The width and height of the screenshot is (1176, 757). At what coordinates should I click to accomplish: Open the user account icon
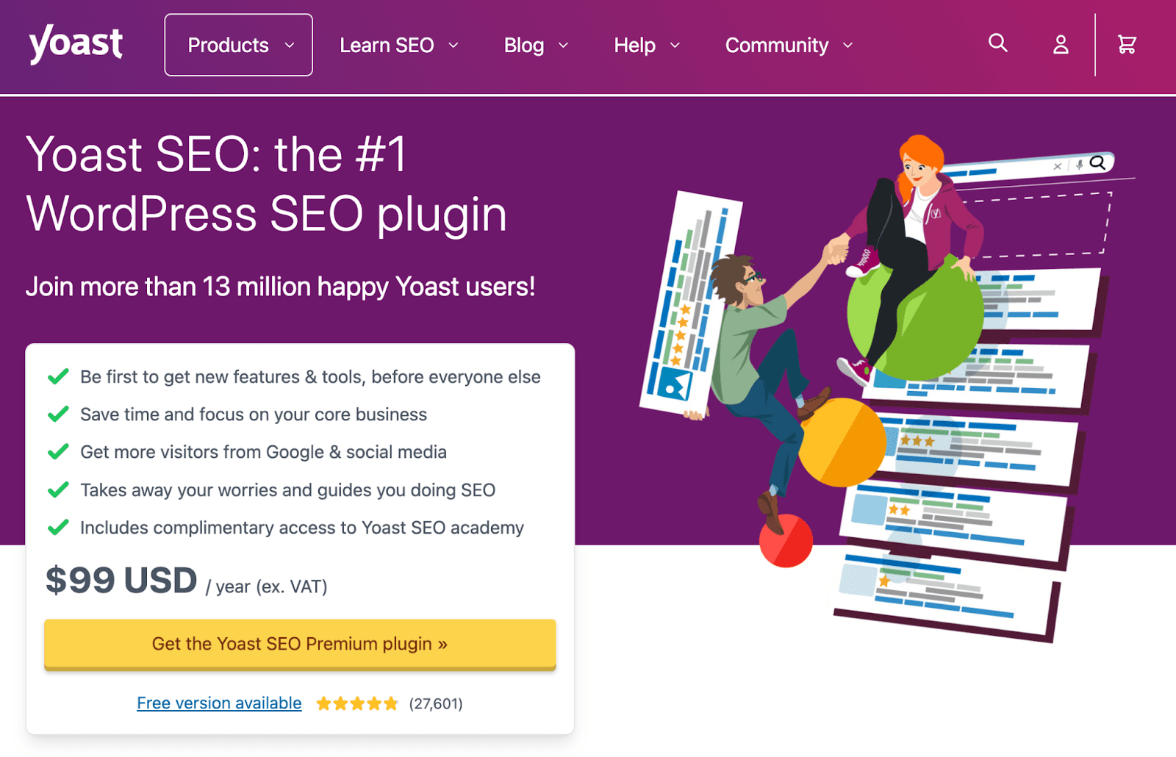[x=1061, y=45]
